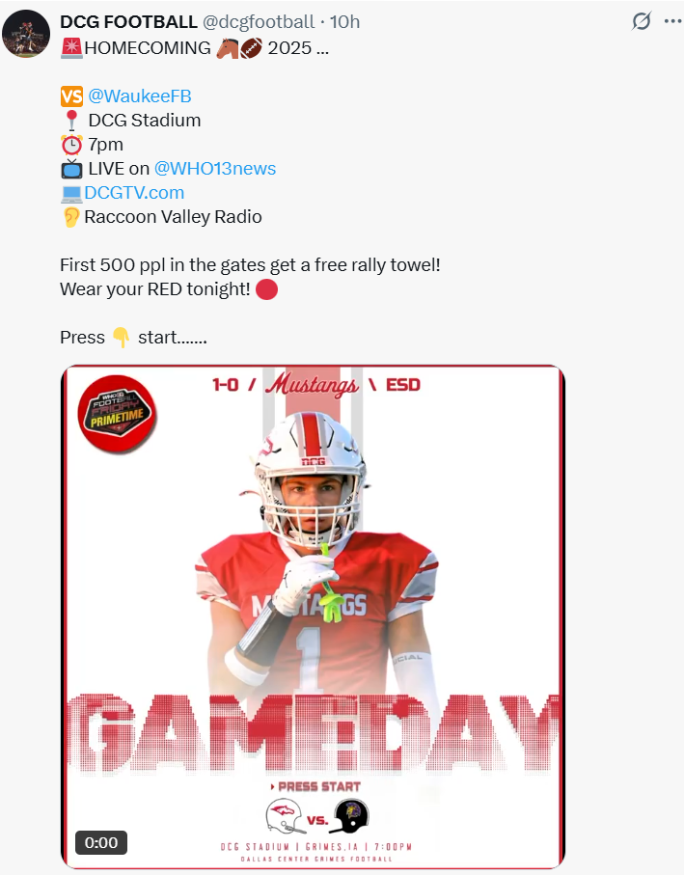Open the 10h post timestamp
Screen dimensions: 684x875
(344, 22)
